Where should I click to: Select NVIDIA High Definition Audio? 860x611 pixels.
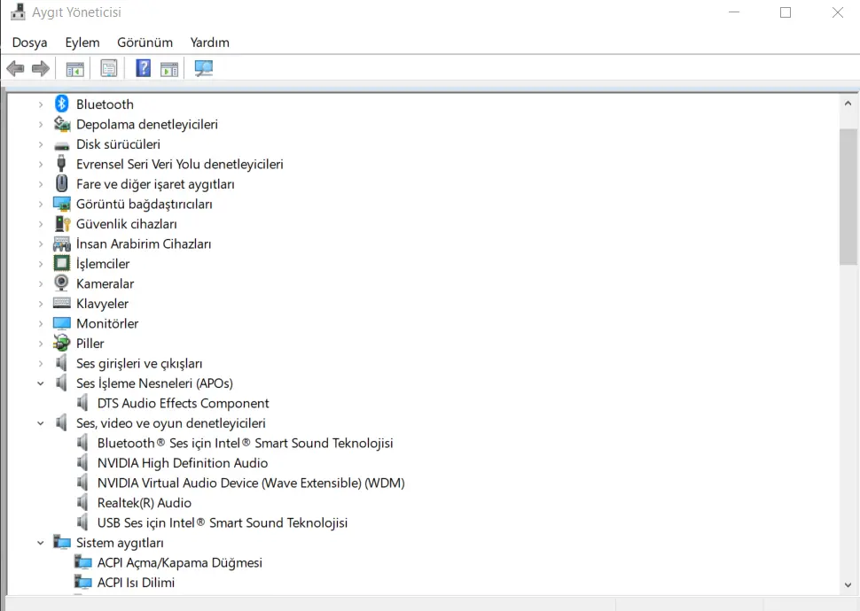pyautogui.click(x=183, y=463)
